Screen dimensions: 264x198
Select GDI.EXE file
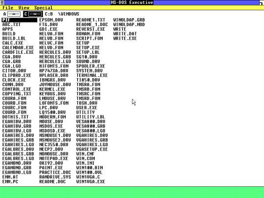click(48, 29)
